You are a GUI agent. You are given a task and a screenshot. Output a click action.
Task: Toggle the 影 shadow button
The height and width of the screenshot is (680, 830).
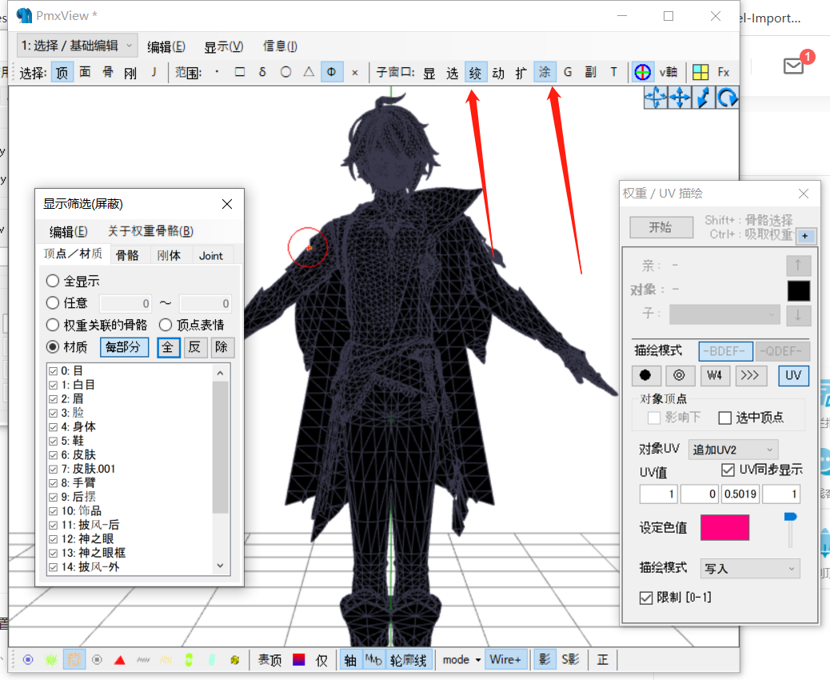(545, 660)
